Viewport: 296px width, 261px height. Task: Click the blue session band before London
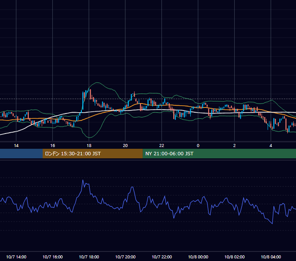[21, 154]
